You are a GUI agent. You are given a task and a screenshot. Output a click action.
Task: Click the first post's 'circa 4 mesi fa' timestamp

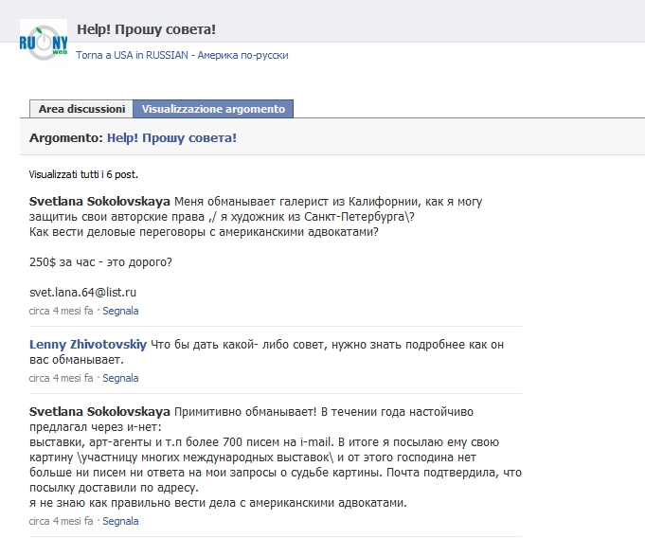point(61,310)
